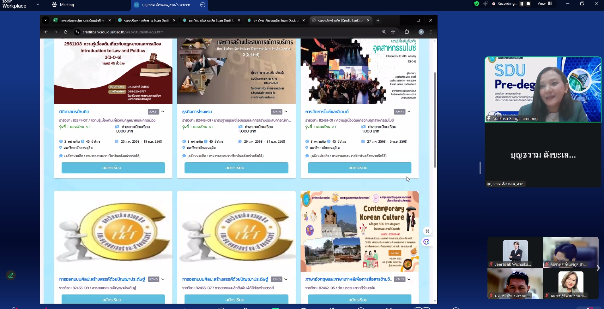Click the grid shortcut floating icon
604x309 pixels.
[x=427, y=231]
